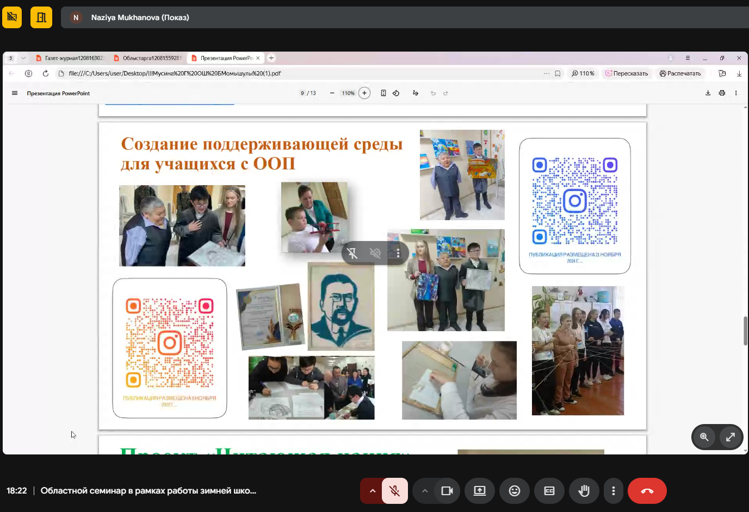Switch to the Облыстарға browser tab
The width and height of the screenshot is (749, 512).
pyautogui.click(x=148, y=58)
